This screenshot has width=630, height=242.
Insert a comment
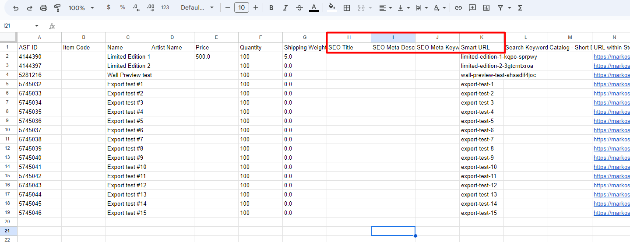tap(472, 8)
